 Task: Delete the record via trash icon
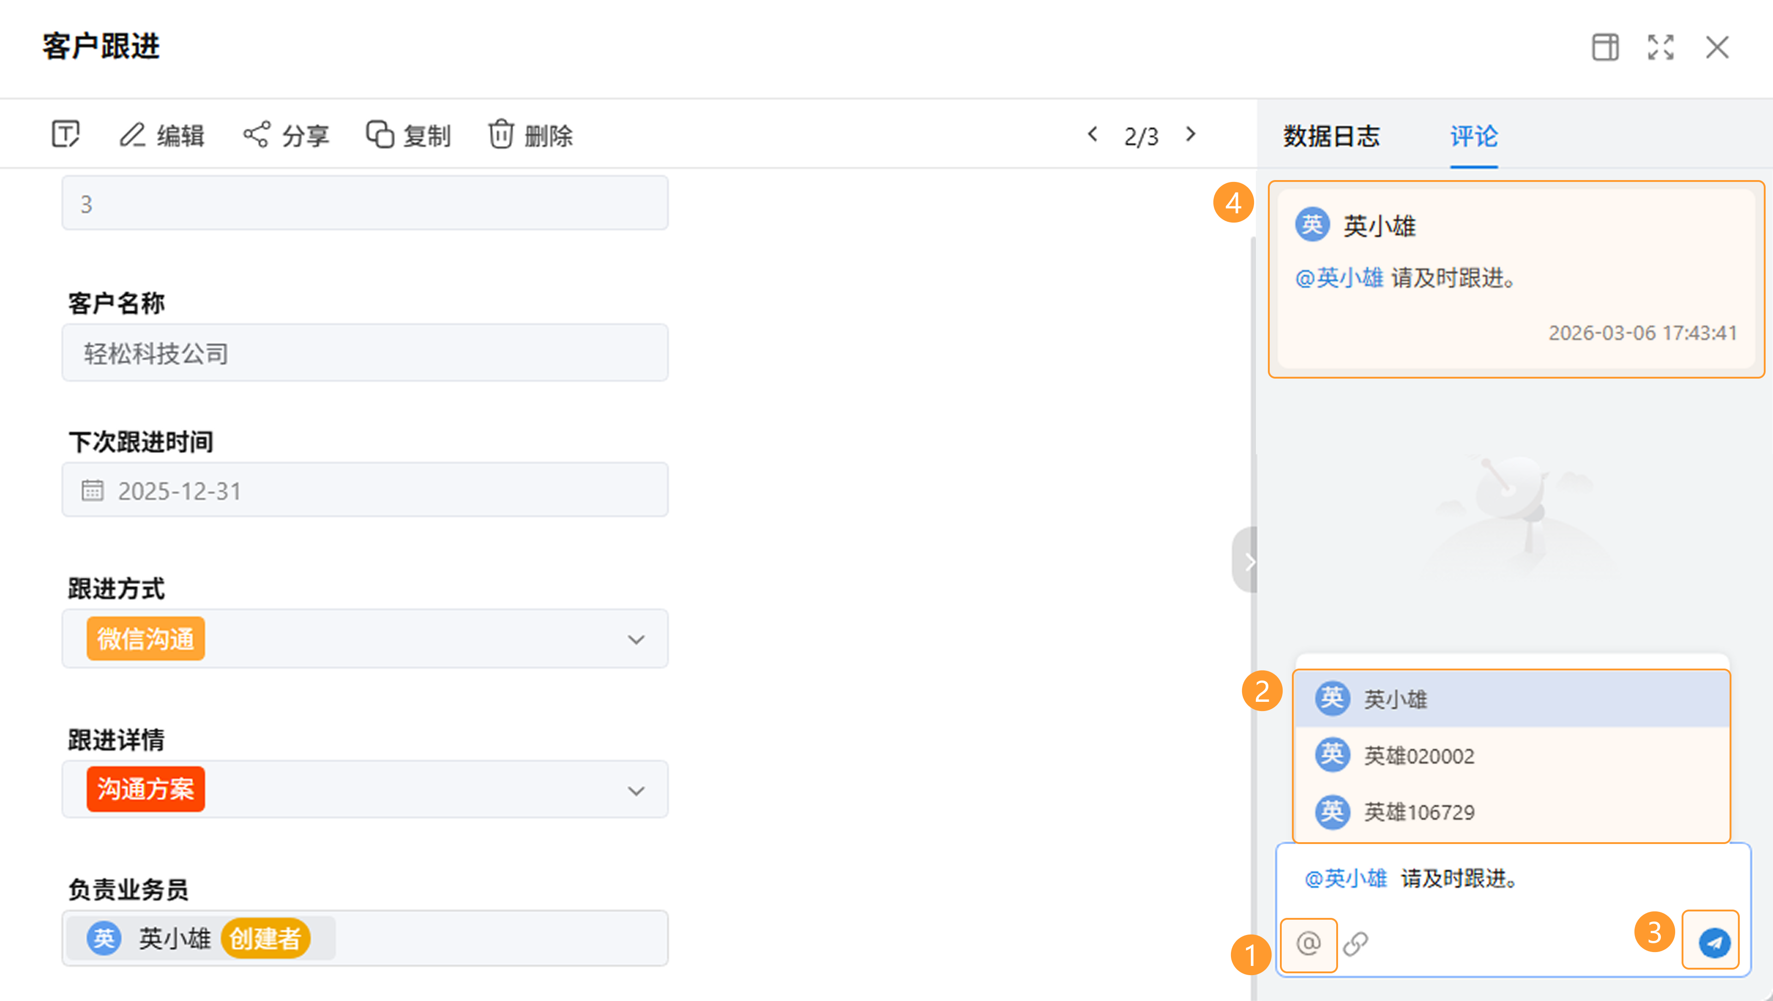click(530, 135)
